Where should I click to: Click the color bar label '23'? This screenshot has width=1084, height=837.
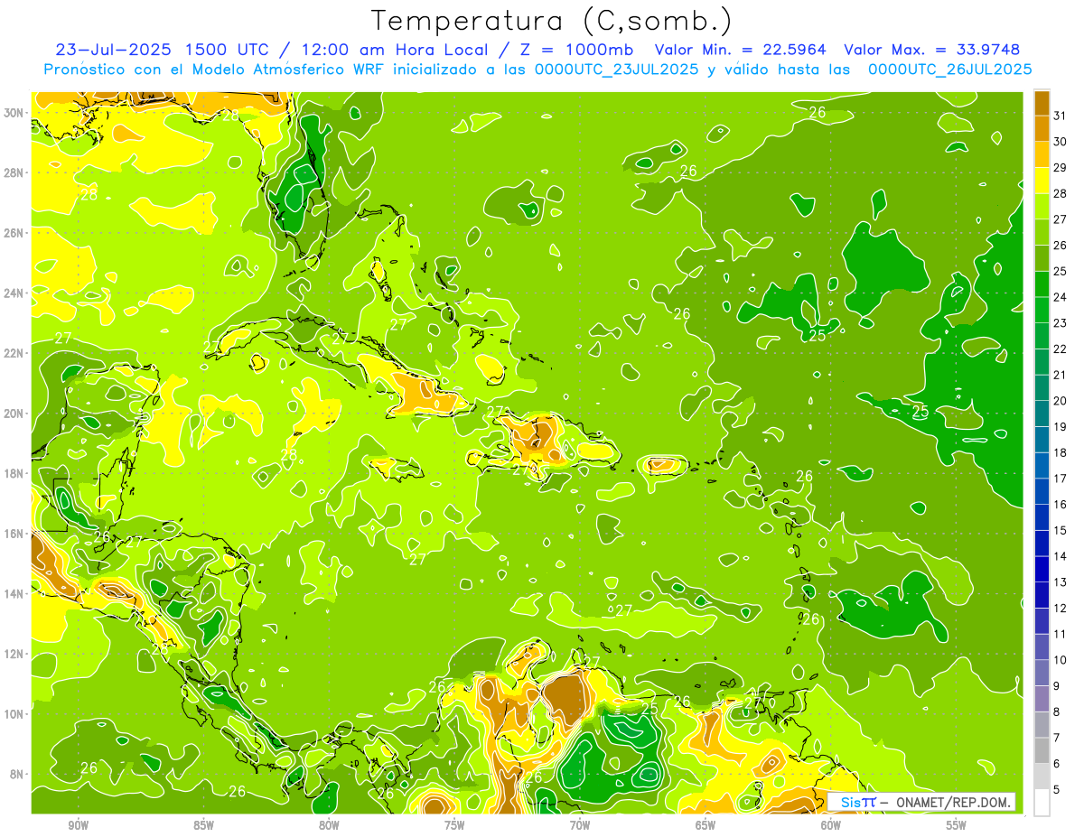(x=1061, y=322)
